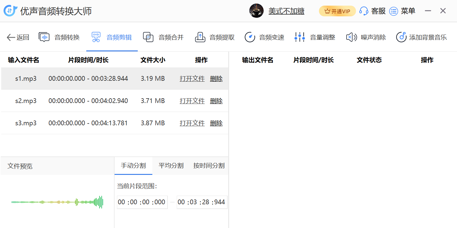Open the 菜单 menu icon

[x=394, y=11]
